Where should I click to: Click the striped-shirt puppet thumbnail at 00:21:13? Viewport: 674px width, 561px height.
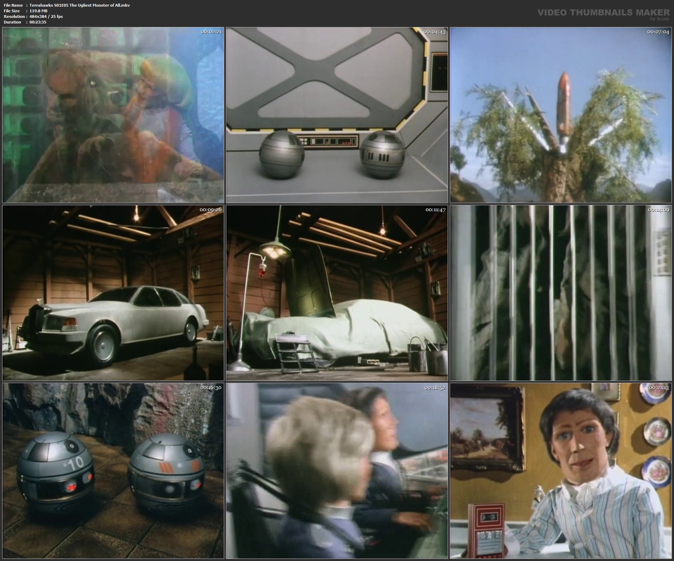pyautogui.click(x=561, y=471)
